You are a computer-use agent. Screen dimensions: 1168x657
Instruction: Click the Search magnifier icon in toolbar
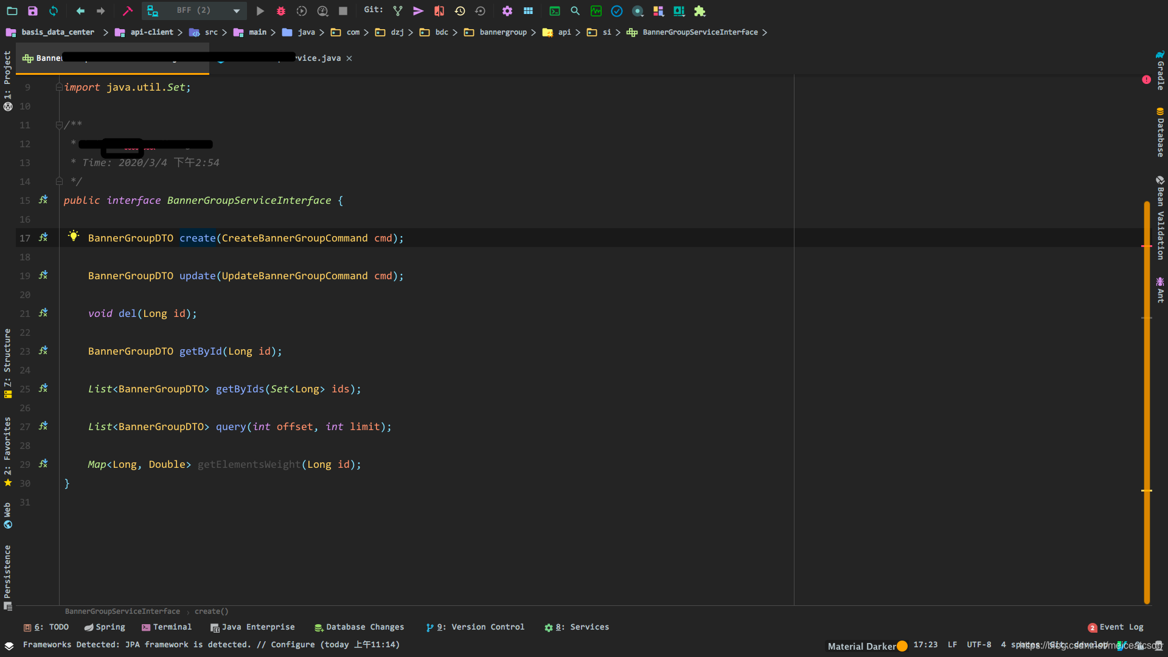[x=575, y=11]
